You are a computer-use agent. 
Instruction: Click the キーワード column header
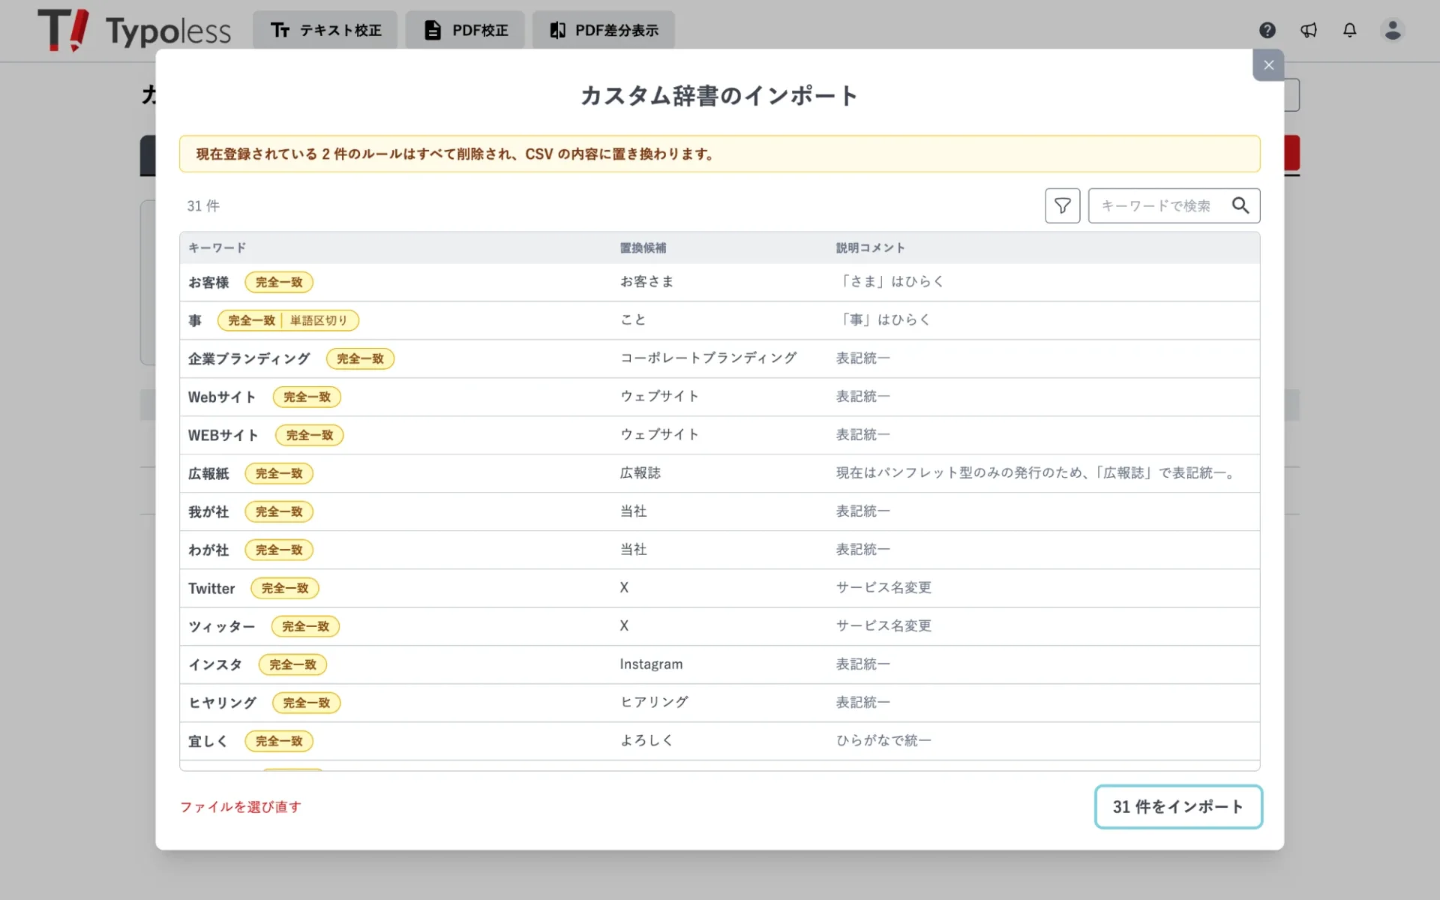[217, 247]
